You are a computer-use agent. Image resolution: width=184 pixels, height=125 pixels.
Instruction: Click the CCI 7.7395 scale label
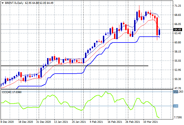point(178,117)
